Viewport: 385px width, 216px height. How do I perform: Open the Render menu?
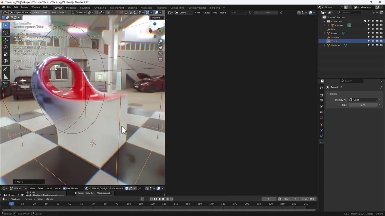[25, 7]
